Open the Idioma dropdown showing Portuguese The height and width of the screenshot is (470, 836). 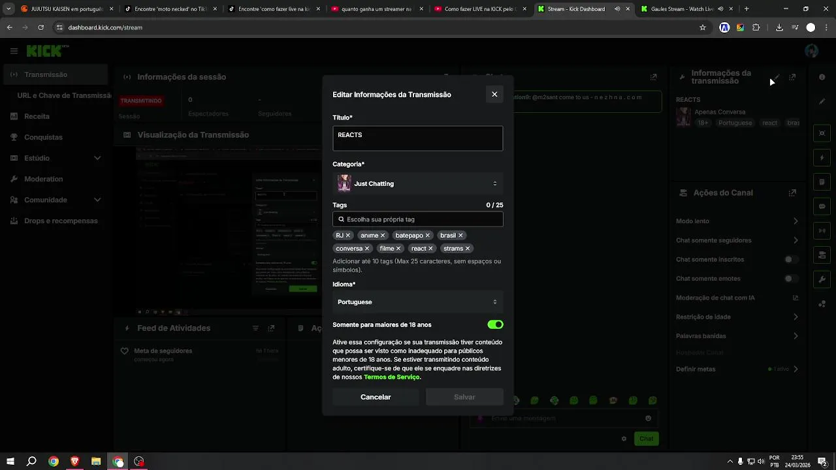(x=418, y=302)
